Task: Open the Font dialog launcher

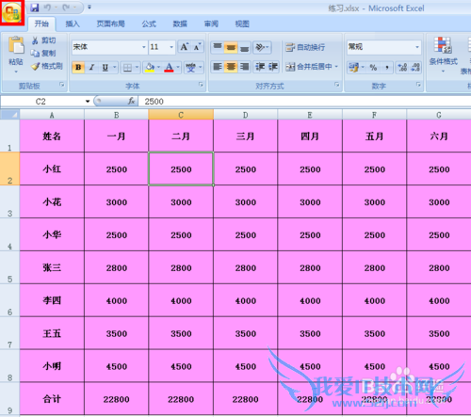Action: tap(201, 85)
